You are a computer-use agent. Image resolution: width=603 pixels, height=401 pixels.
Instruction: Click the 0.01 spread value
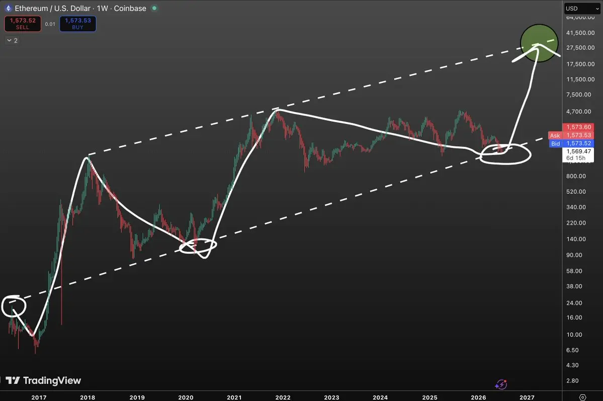coord(50,24)
